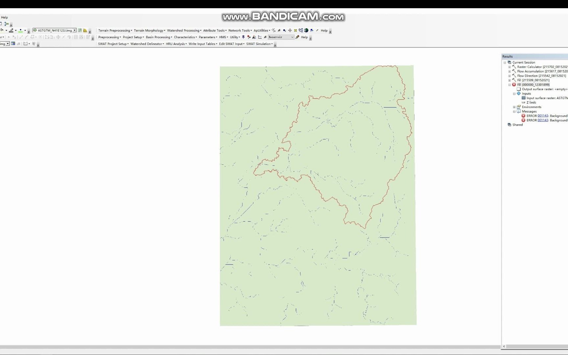Open the profile graph icon on the HMS toolbar

[x=260, y=37]
